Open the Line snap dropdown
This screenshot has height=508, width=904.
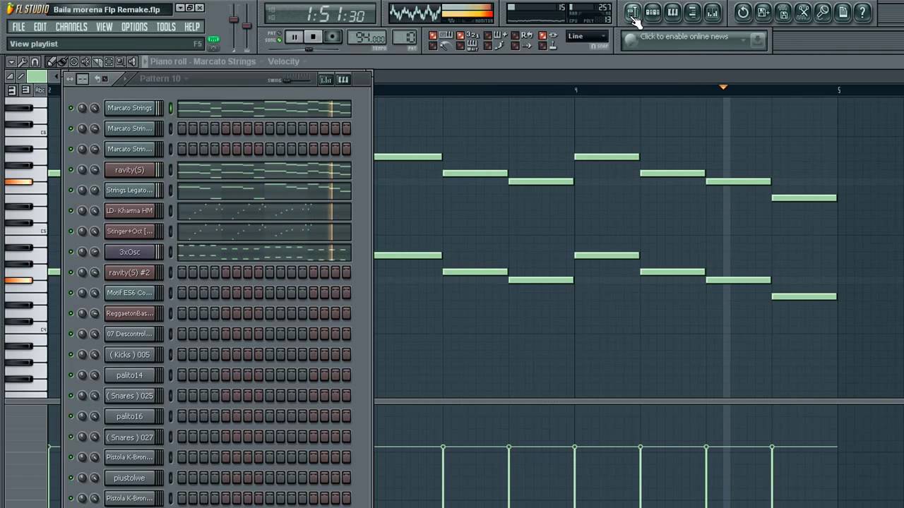coord(587,36)
